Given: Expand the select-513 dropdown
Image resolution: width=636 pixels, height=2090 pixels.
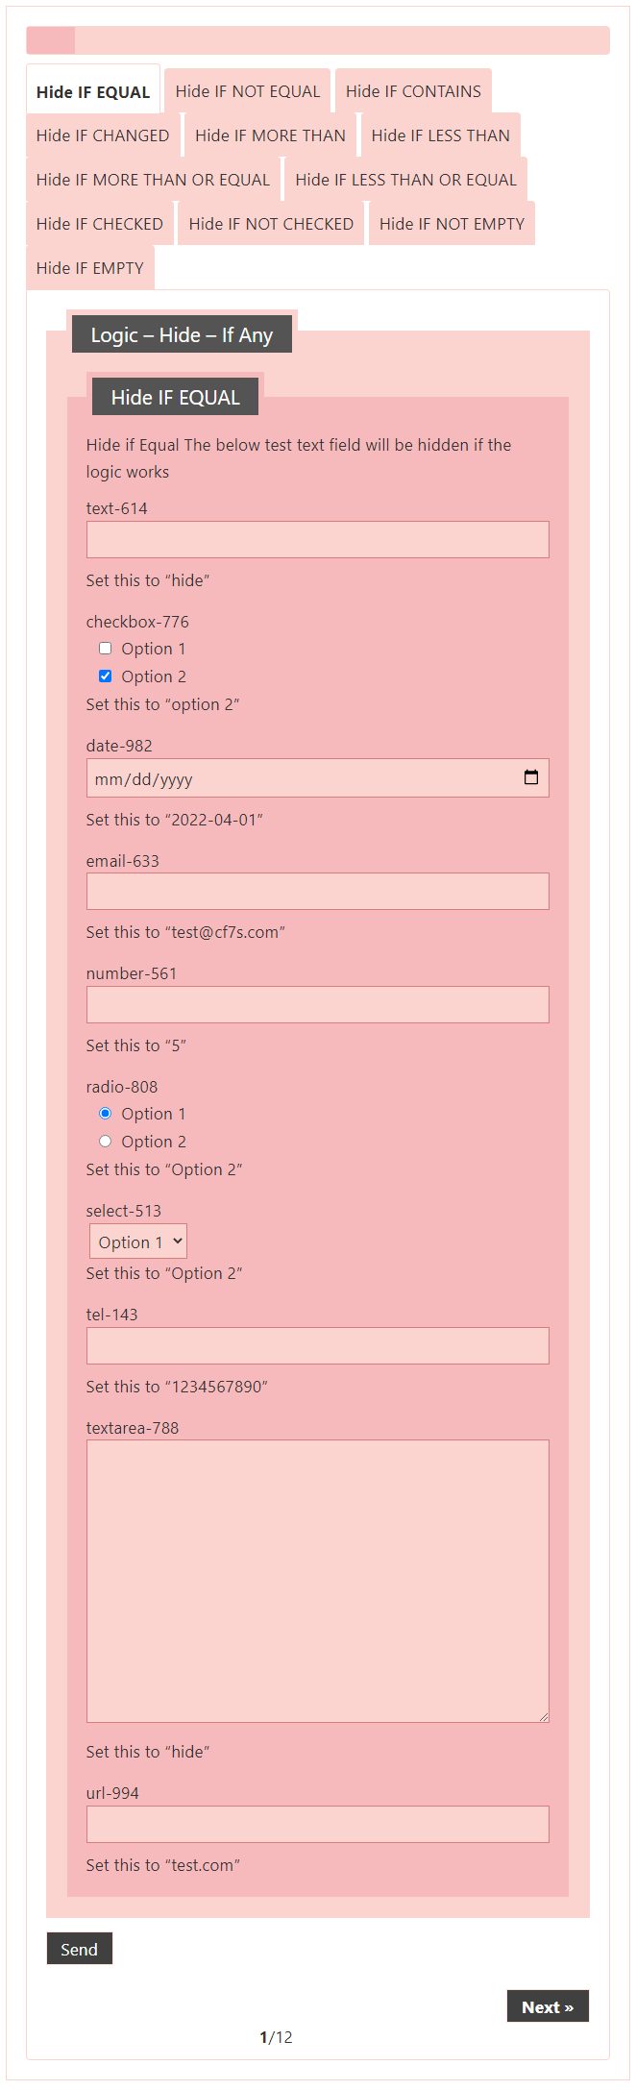Looking at the screenshot, I should [138, 1242].
